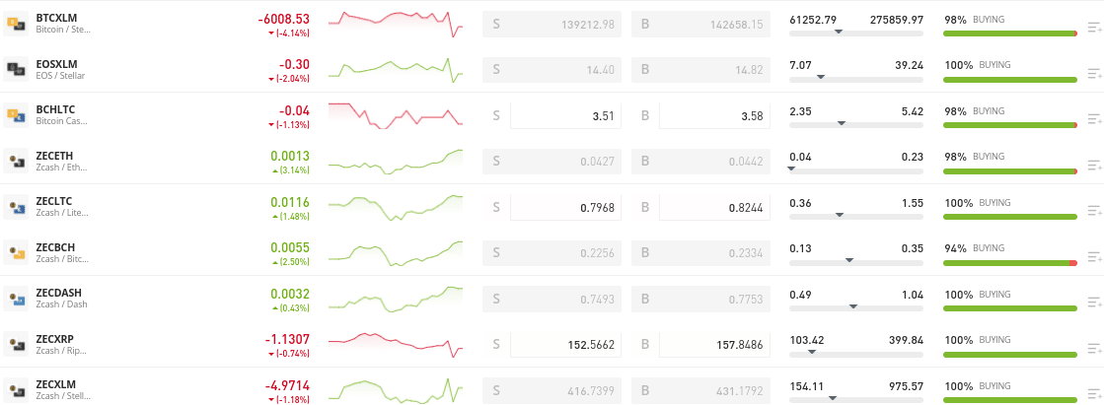Image resolution: width=1104 pixels, height=405 pixels.
Task: Click the ZECDASH pair icon
Action: pyautogui.click(x=16, y=299)
